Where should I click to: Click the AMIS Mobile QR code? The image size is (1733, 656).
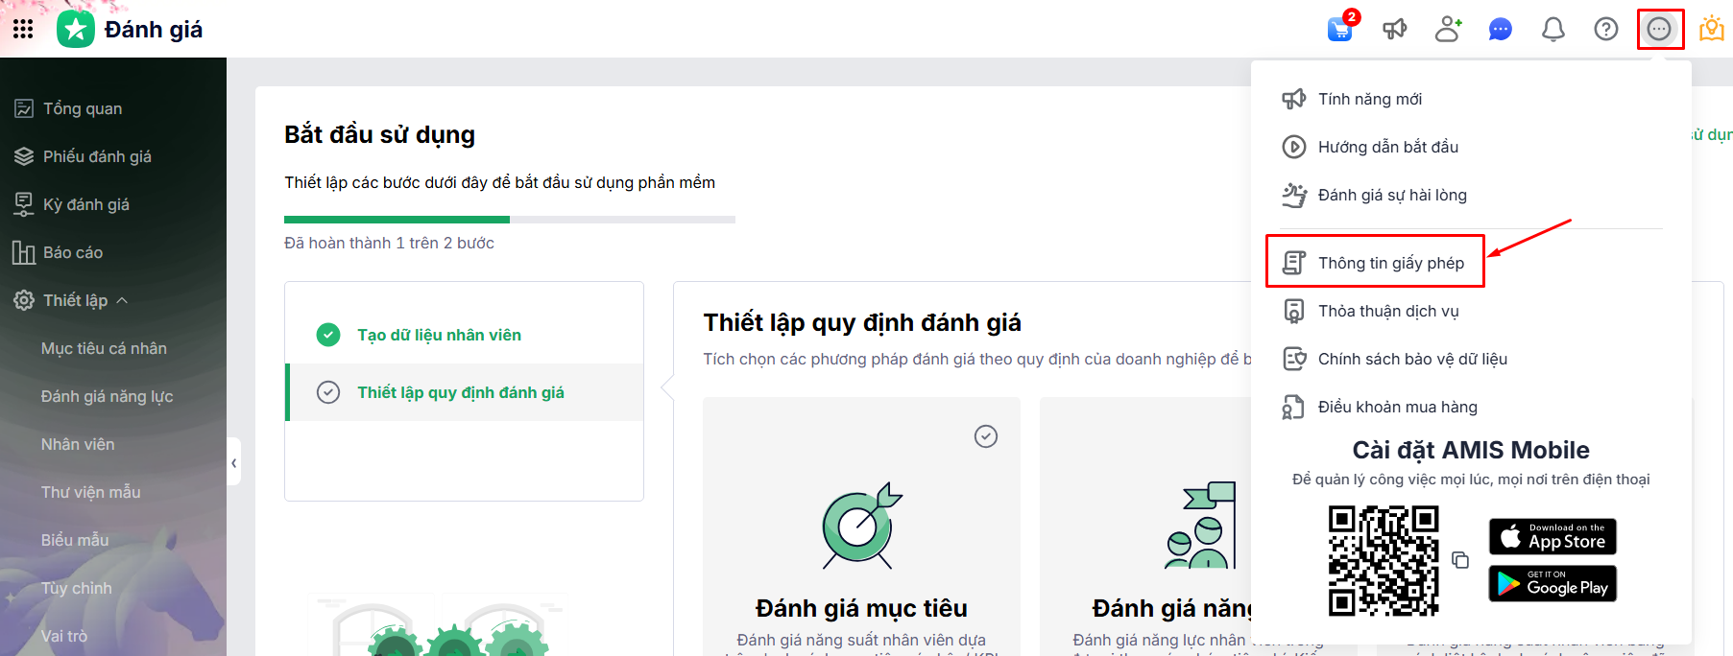[x=1384, y=560]
